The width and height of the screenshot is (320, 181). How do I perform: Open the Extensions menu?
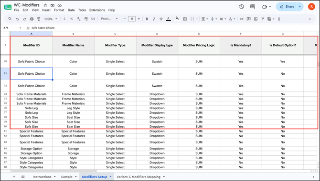pyautogui.click(x=97, y=10)
